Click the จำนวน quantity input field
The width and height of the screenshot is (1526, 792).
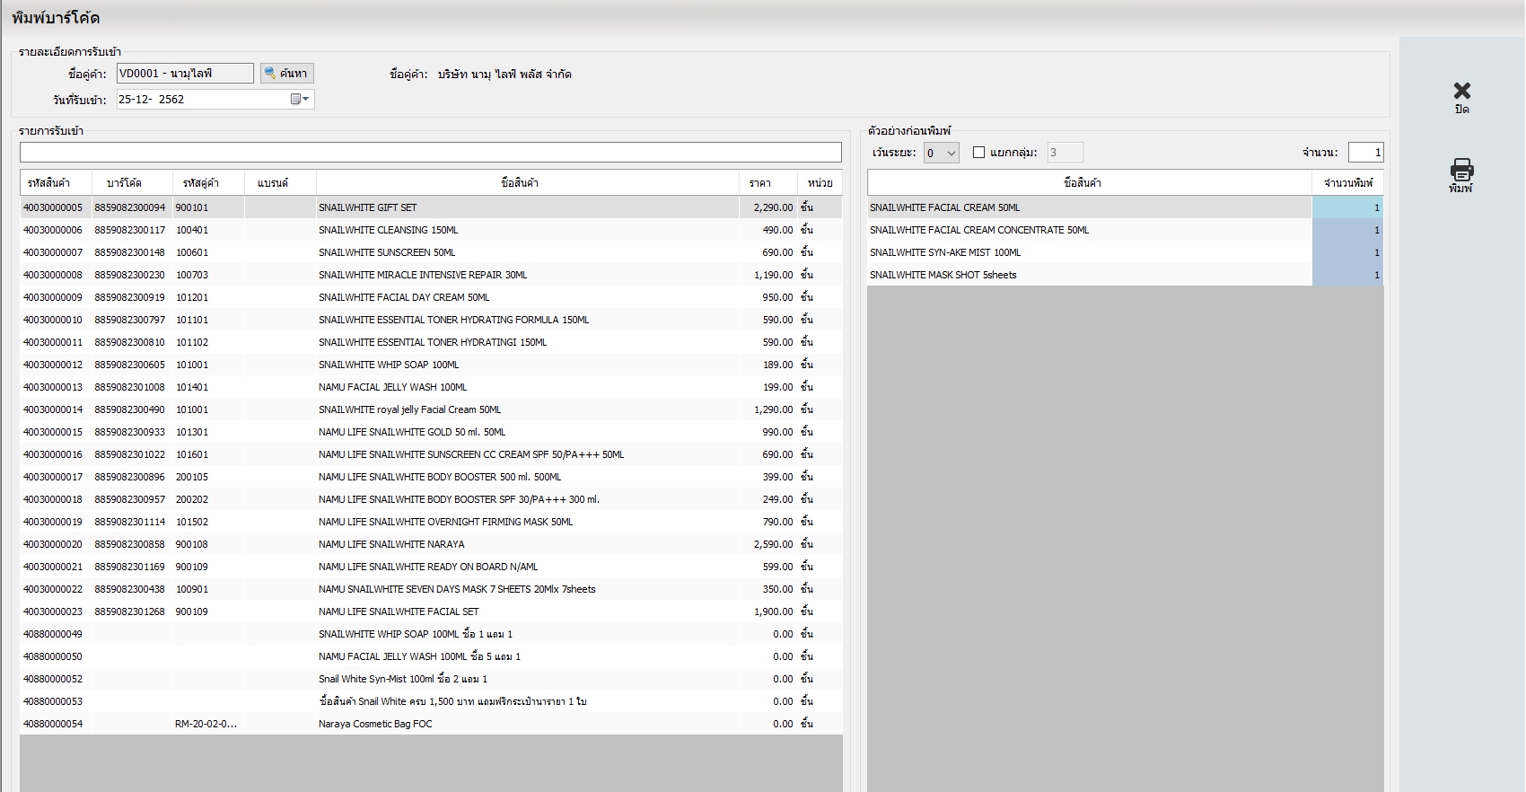tap(1365, 153)
